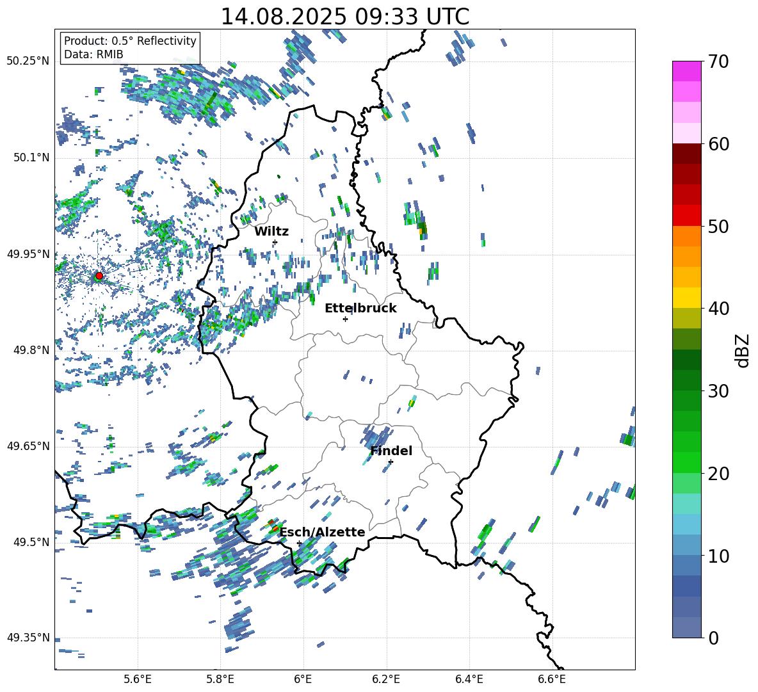This screenshot has width=758, height=692.
Task: Click the title 14.08.2025 09:33 UTC
Action: click(344, 17)
